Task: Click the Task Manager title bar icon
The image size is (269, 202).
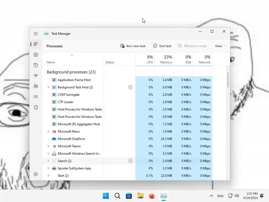Action: 46,33
